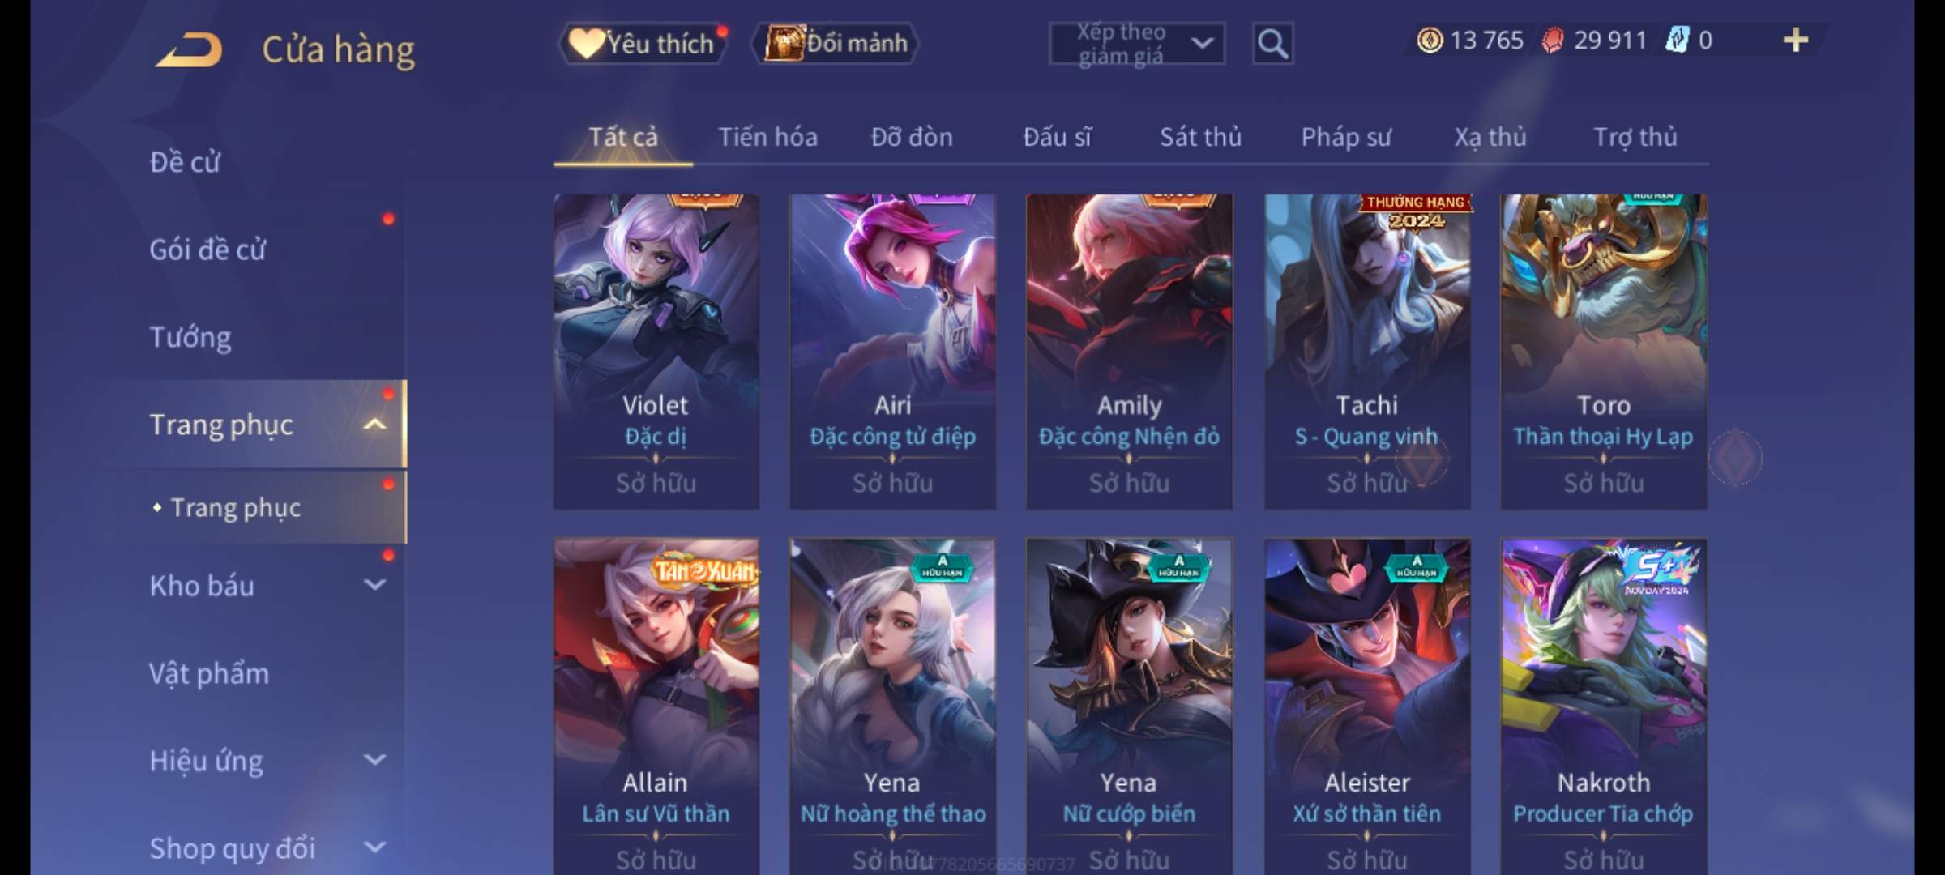Switch to the Sát thủ tab

click(x=1200, y=137)
